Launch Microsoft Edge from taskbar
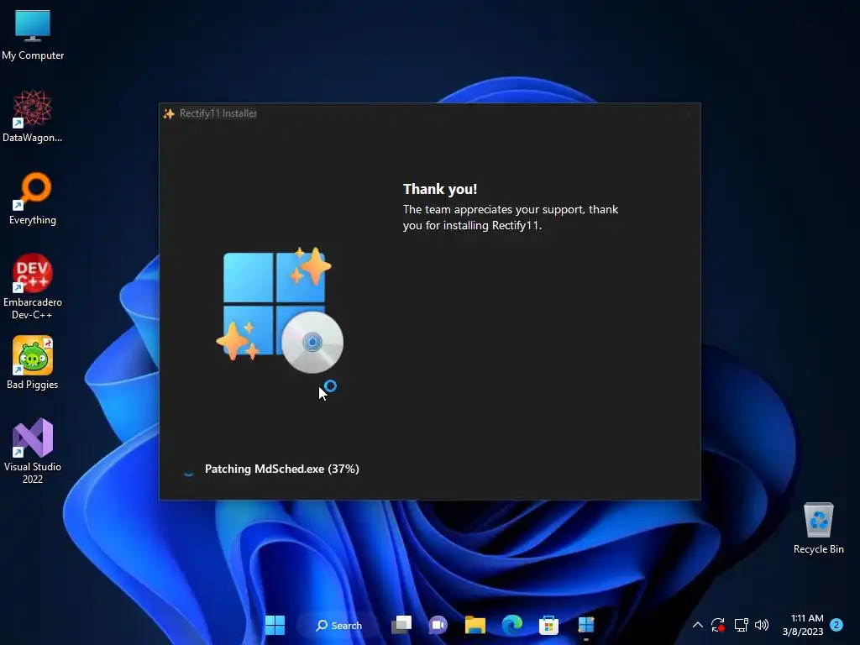 click(512, 625)
